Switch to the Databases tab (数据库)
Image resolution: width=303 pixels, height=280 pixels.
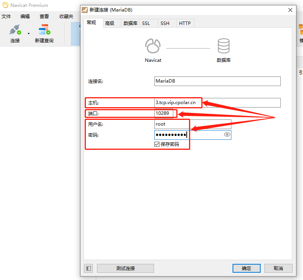(131, 23)
